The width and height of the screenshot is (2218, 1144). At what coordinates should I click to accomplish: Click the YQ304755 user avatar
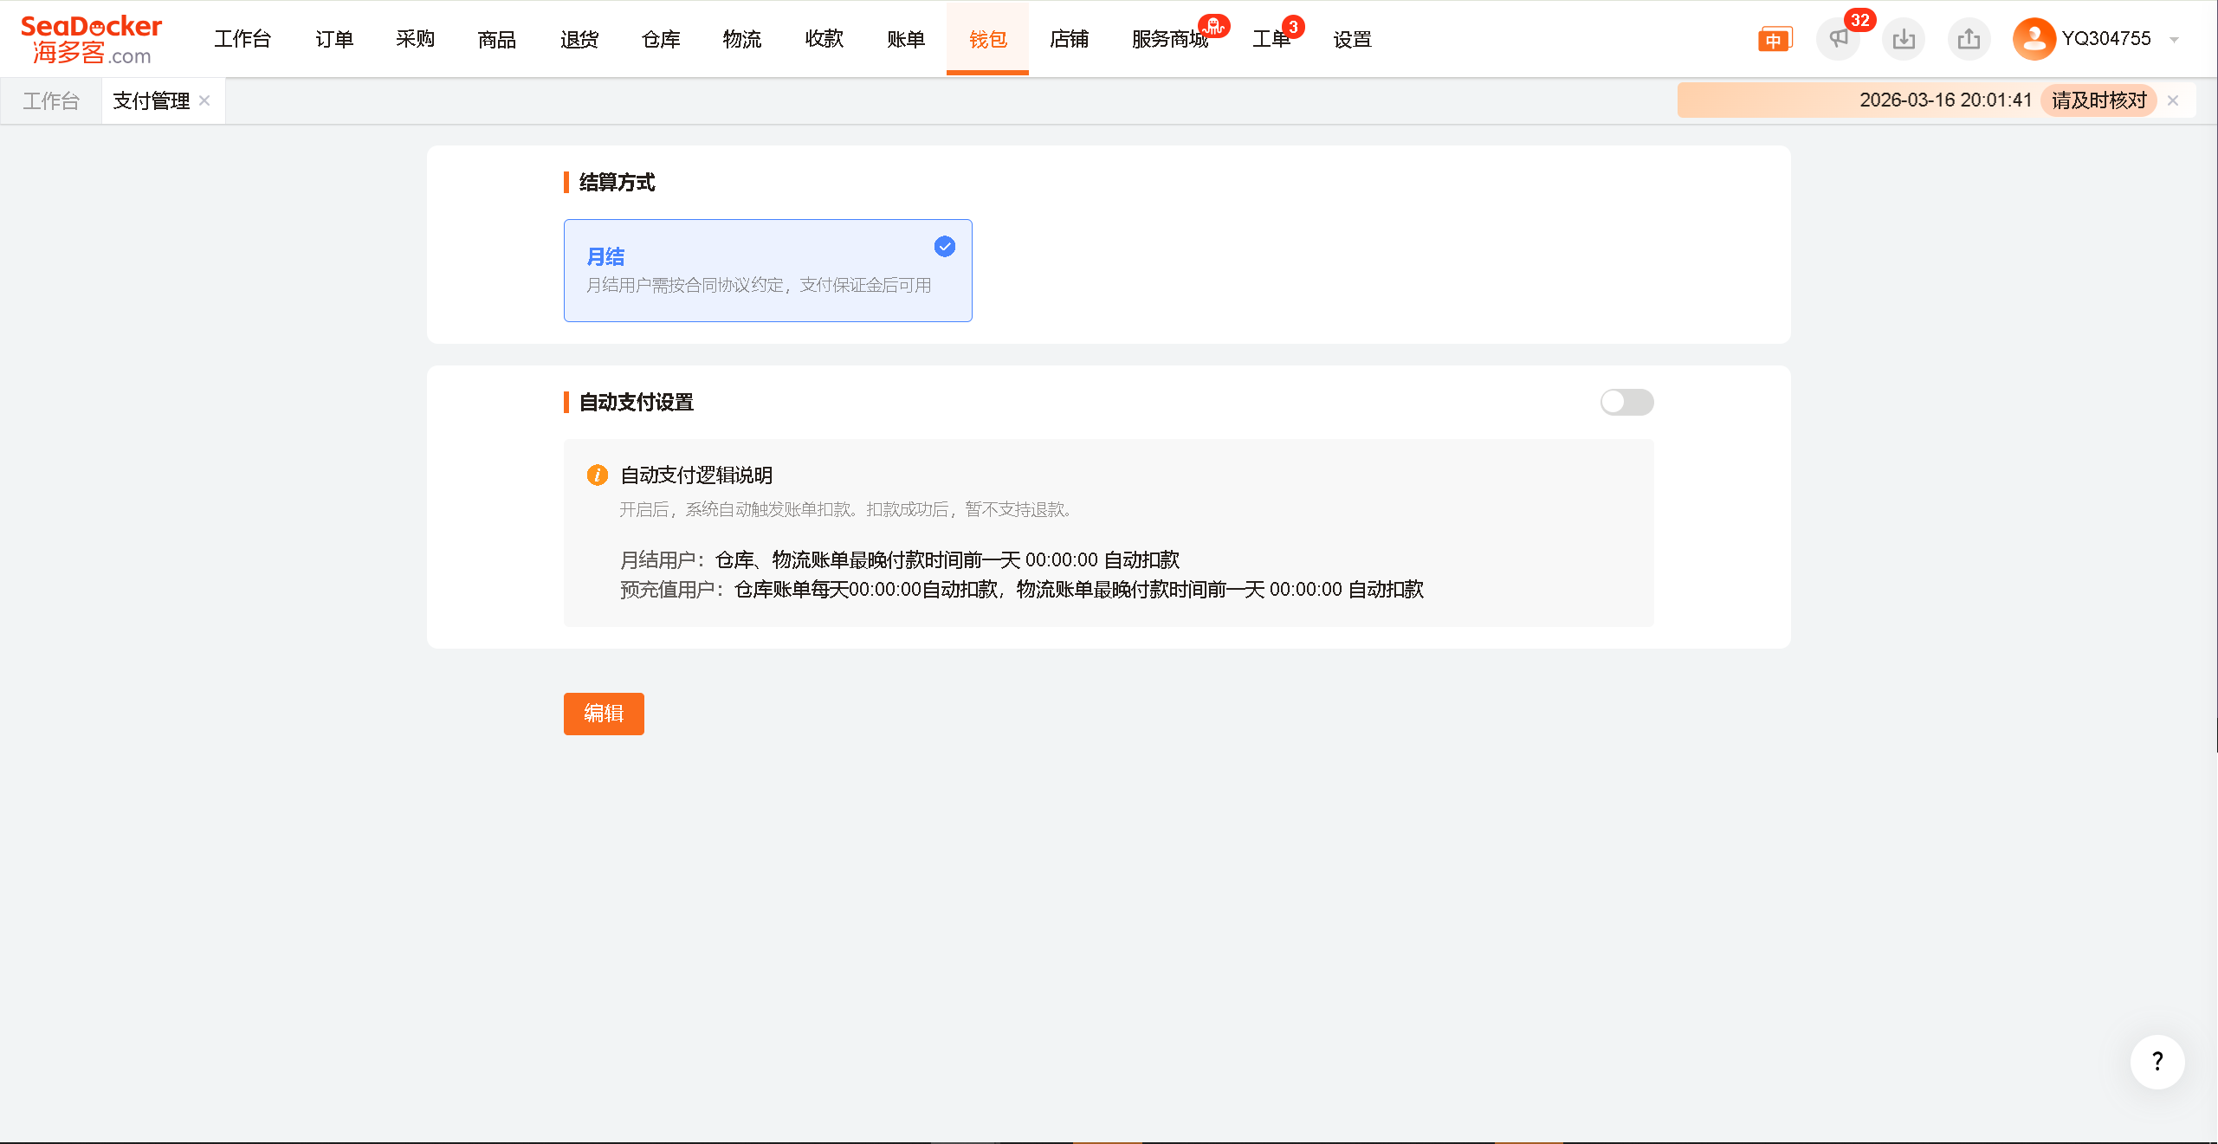coord(2034,39)
